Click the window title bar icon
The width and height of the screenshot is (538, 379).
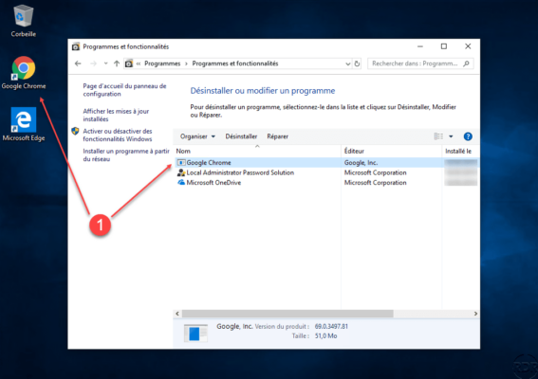coord(76,46)
